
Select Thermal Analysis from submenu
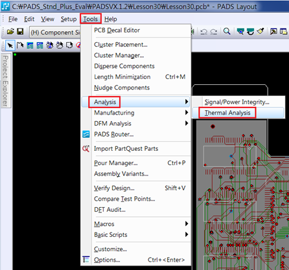point(227,113)
